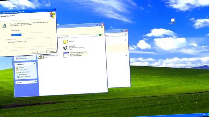Cancel the Software Update Installation Wizard
Screen dimensions: 209x117
coord(52,51)
